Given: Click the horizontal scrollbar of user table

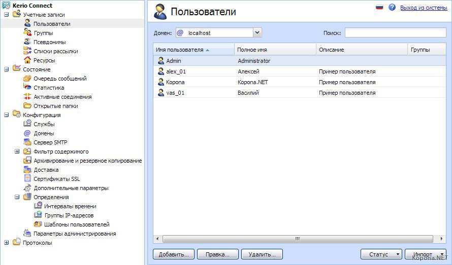Looking at the screenshot, I should click(297, 239).
